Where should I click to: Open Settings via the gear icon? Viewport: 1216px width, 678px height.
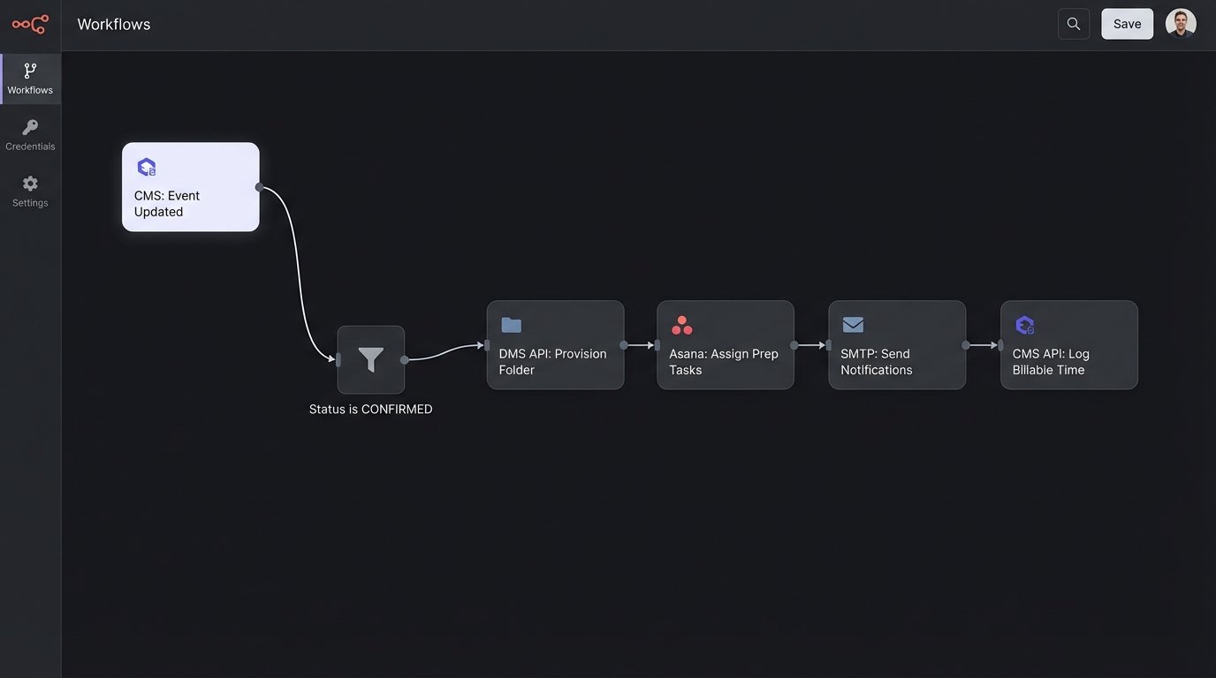click(30, 183)
